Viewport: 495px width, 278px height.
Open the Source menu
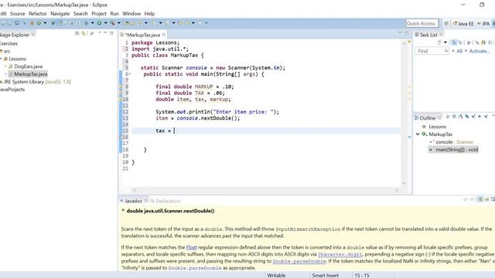(17, 14)
